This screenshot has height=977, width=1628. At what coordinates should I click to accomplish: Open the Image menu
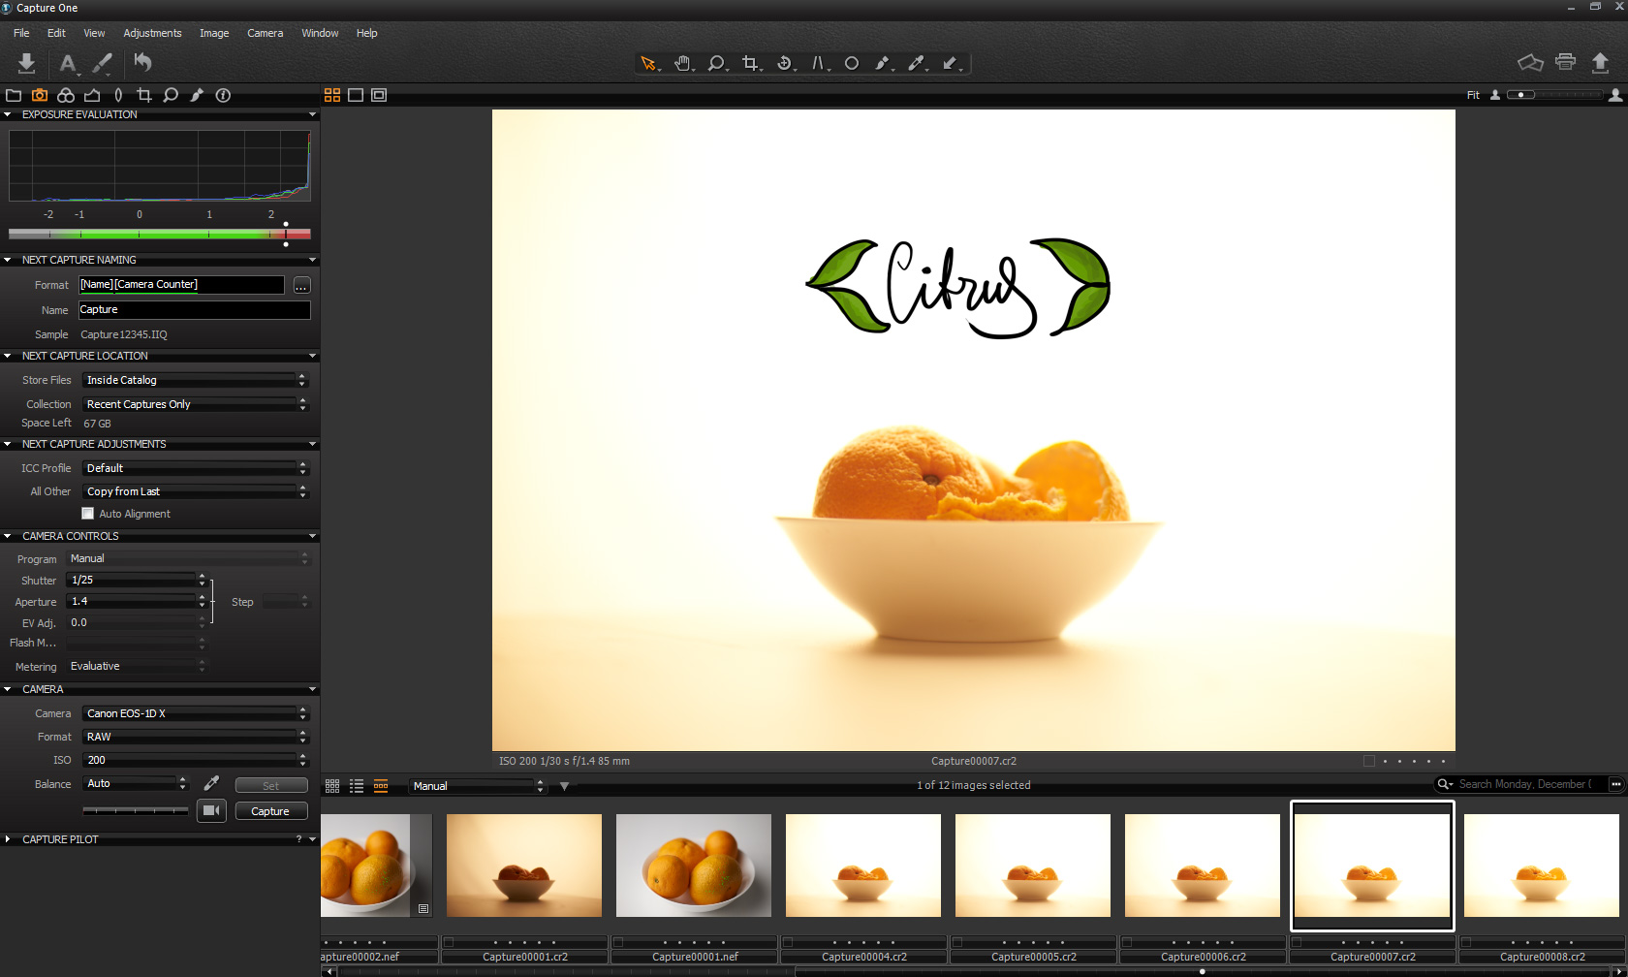tap(214, 33)
